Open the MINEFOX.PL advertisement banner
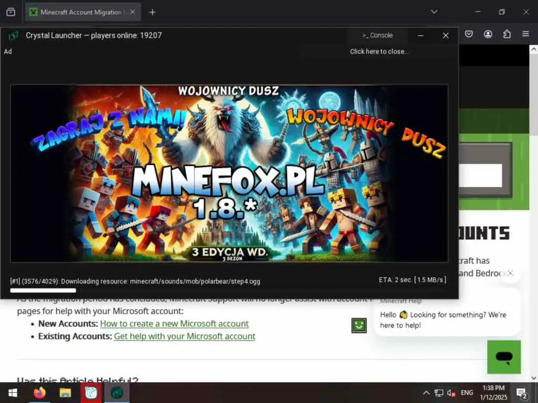The height and width of the screenshot is (403, 538). tap(229, 173)
